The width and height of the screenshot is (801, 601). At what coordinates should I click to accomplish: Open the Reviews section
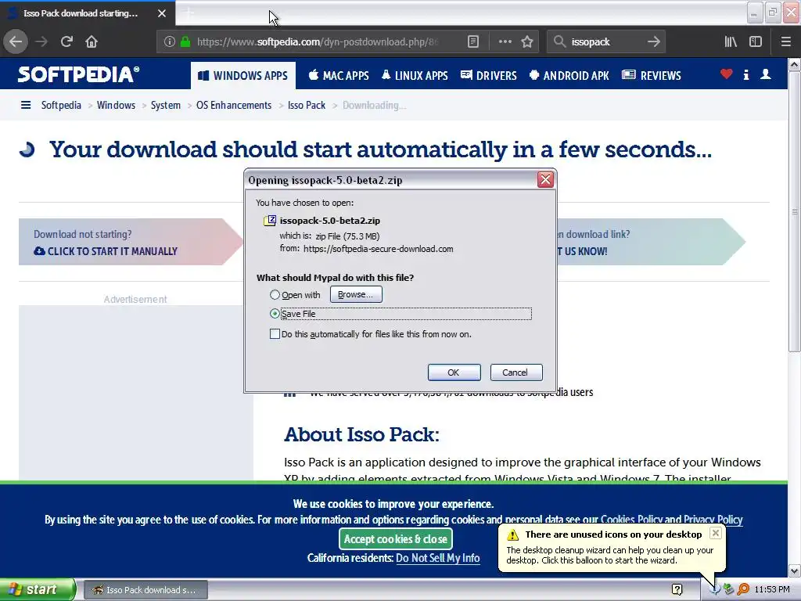click(x=652, y=76)
